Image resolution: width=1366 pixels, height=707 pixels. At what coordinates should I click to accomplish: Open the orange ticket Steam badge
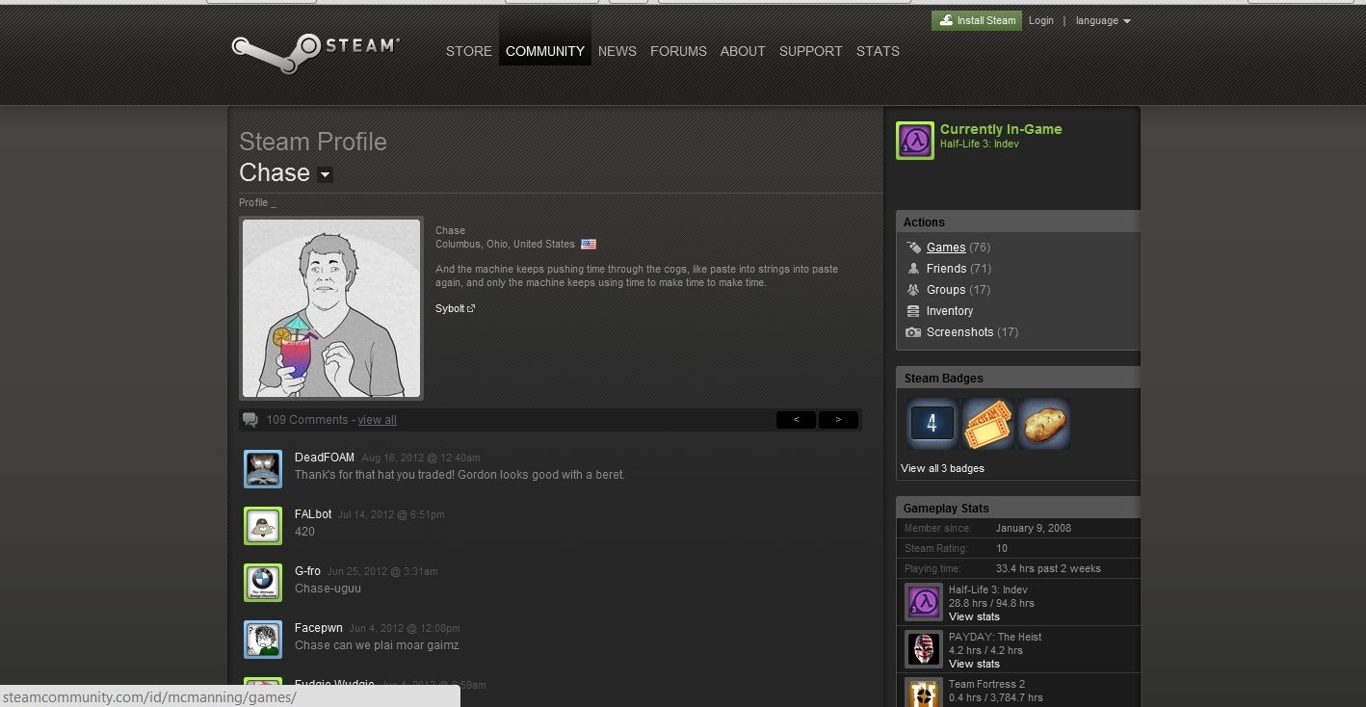point(988,423)
